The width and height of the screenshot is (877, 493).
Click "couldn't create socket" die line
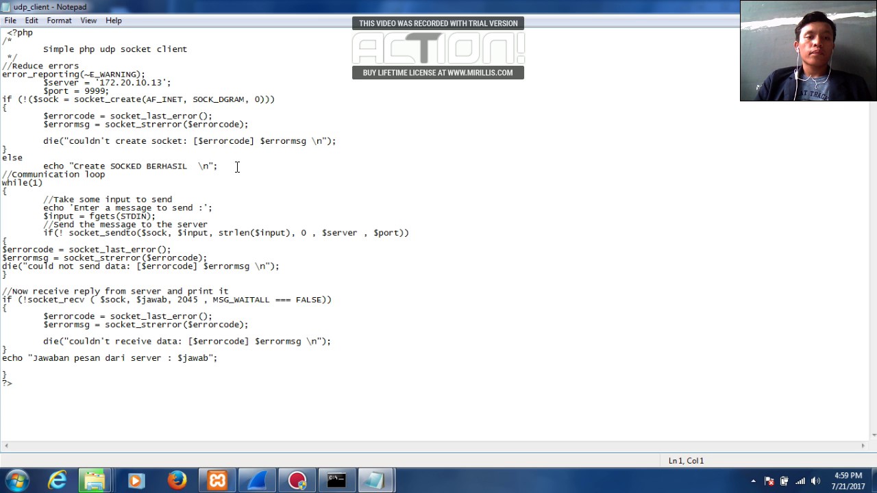(190, 141)
